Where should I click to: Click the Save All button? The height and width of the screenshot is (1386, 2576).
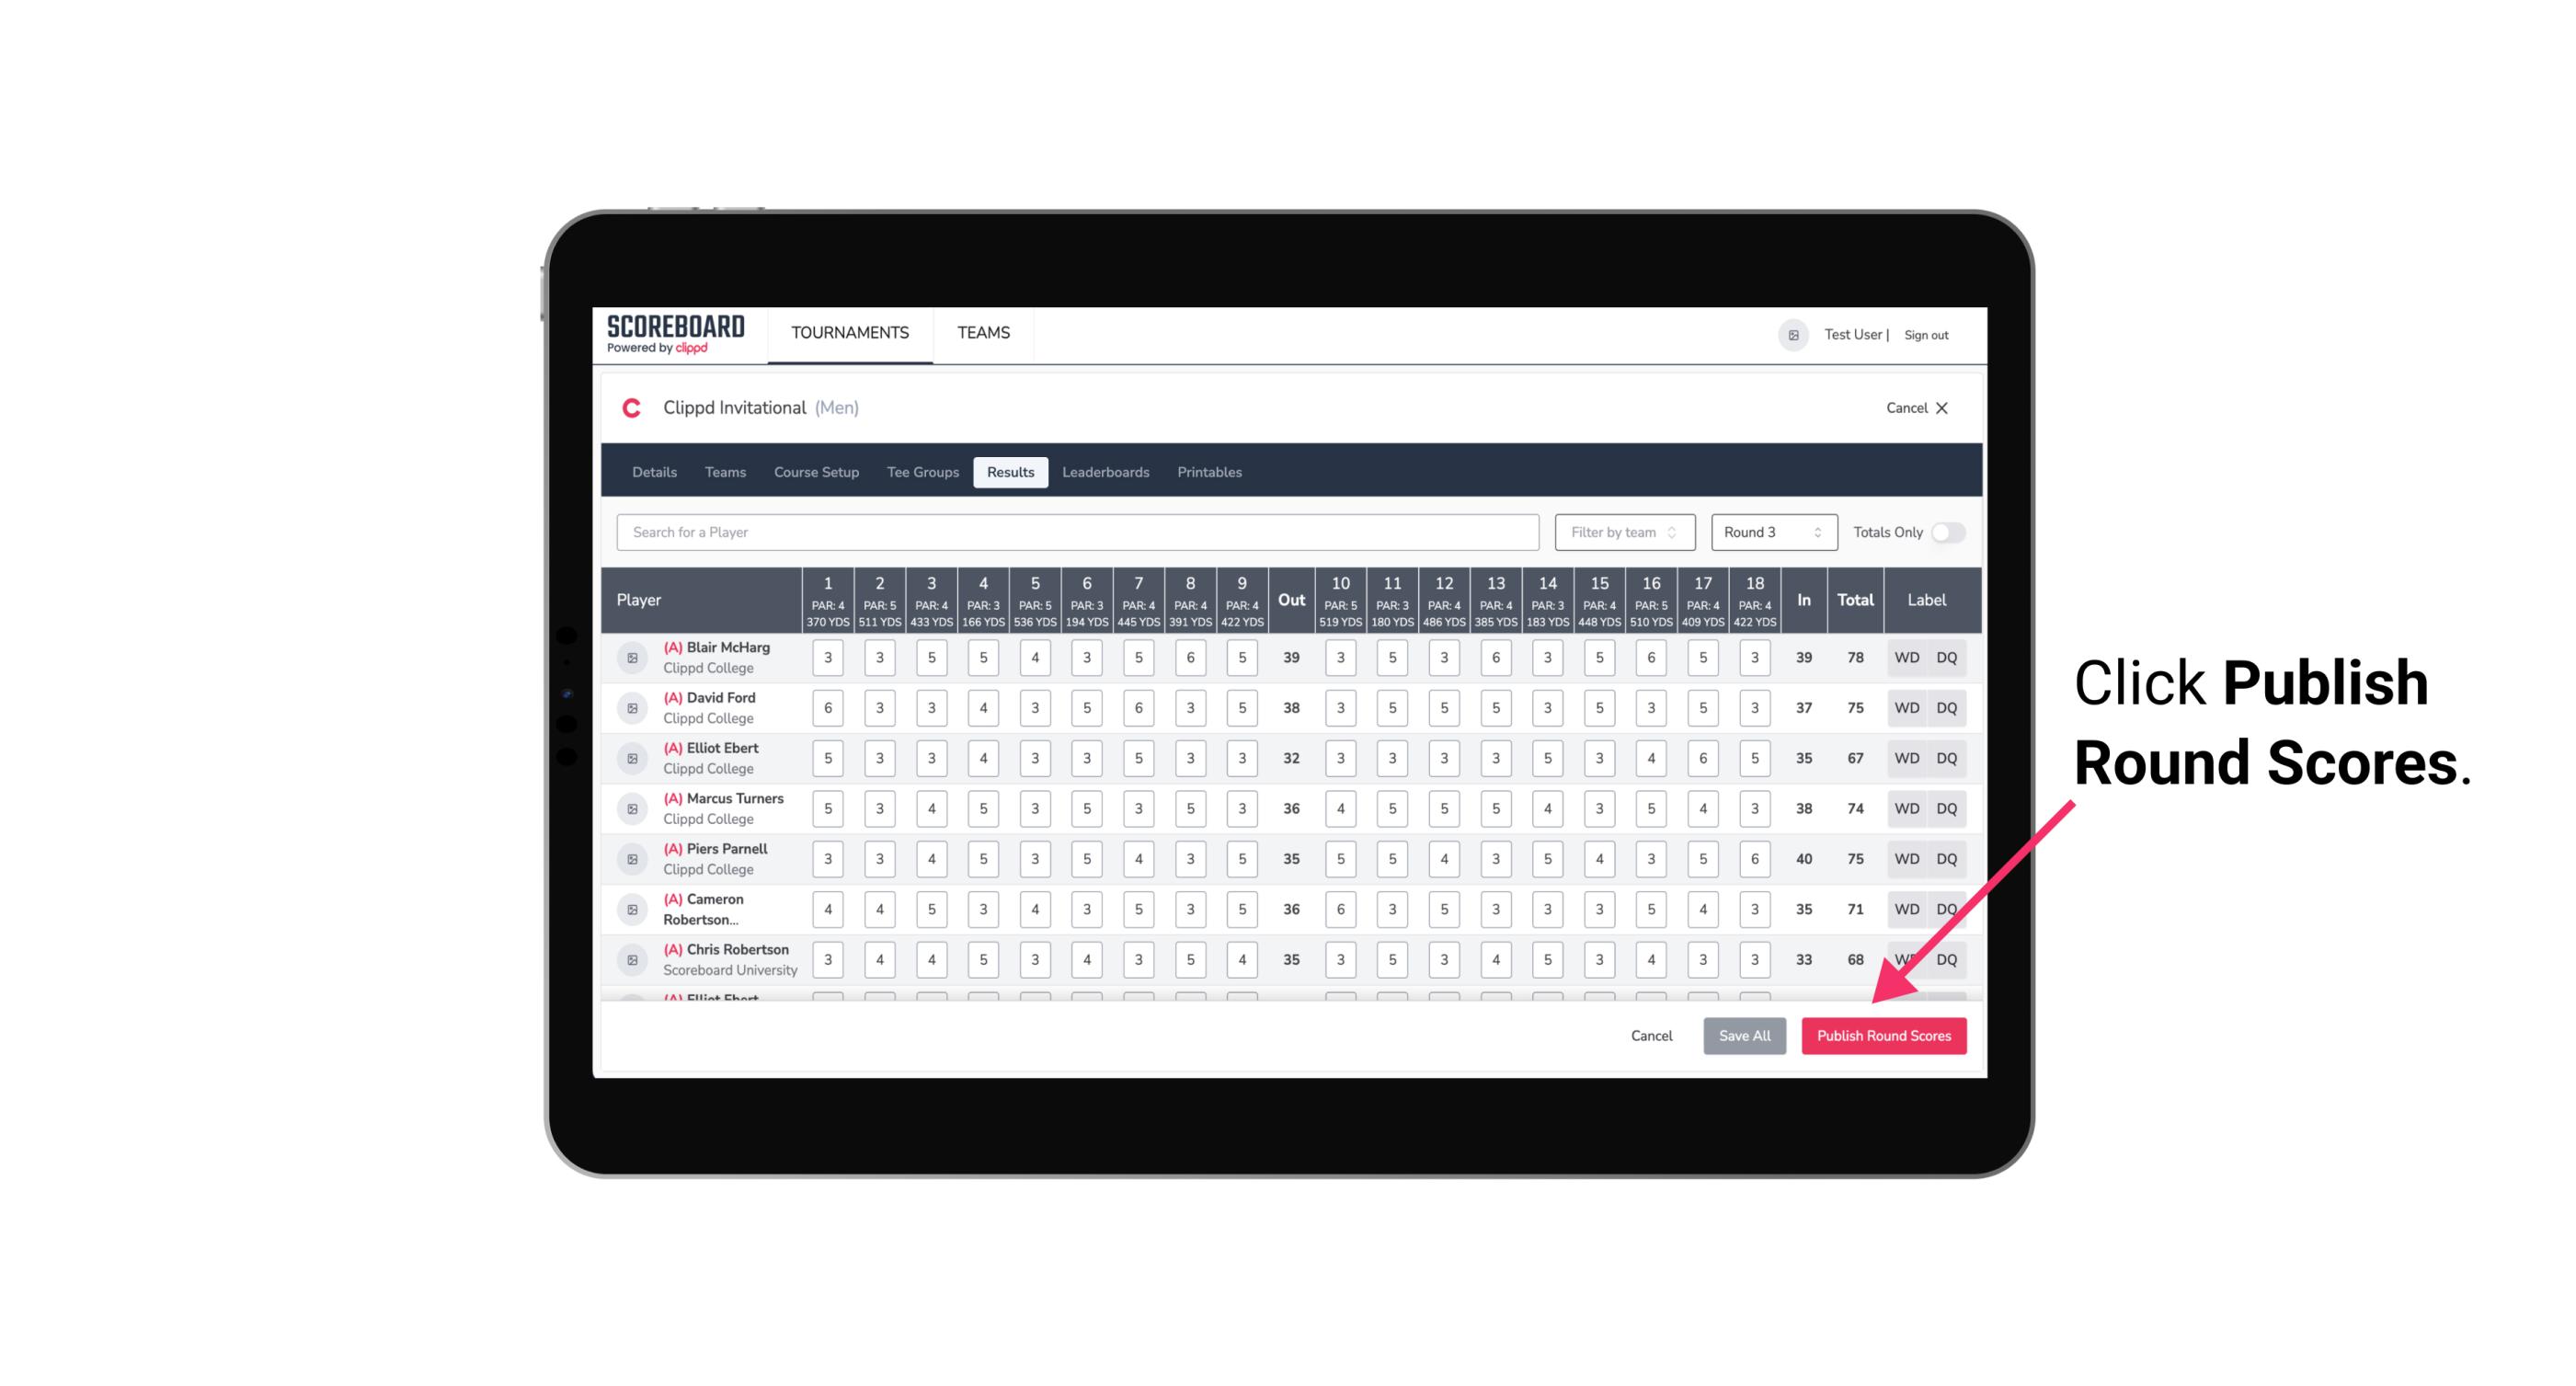point(1744,1035)
